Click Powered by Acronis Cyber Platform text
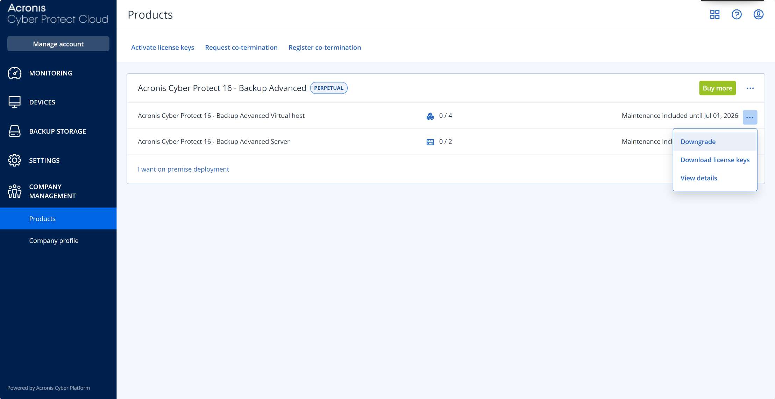The height and width of the screenshot is (399, 775). click(49, 388)
